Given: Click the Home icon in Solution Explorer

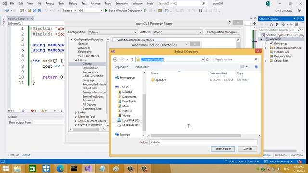Looking at the screenshot, I should [x=271, y=25].
